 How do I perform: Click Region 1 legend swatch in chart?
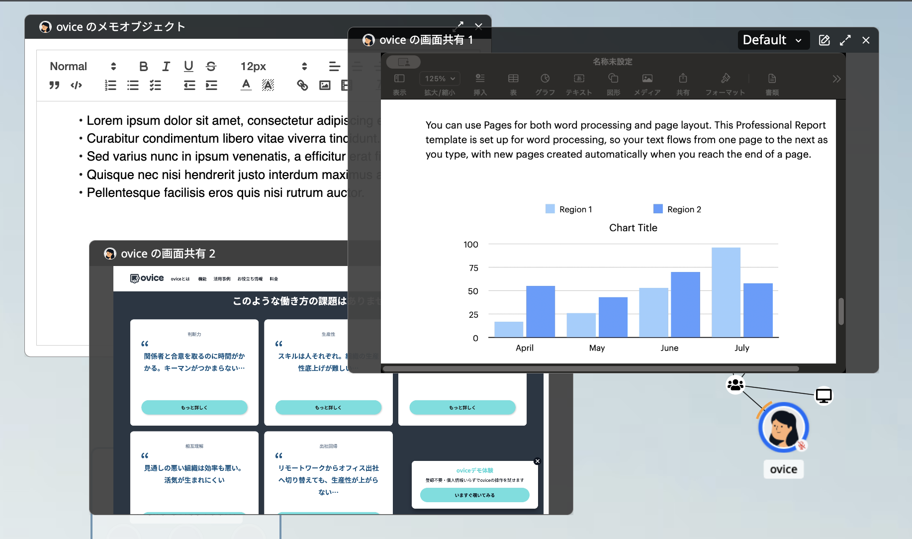click(550, 209)
